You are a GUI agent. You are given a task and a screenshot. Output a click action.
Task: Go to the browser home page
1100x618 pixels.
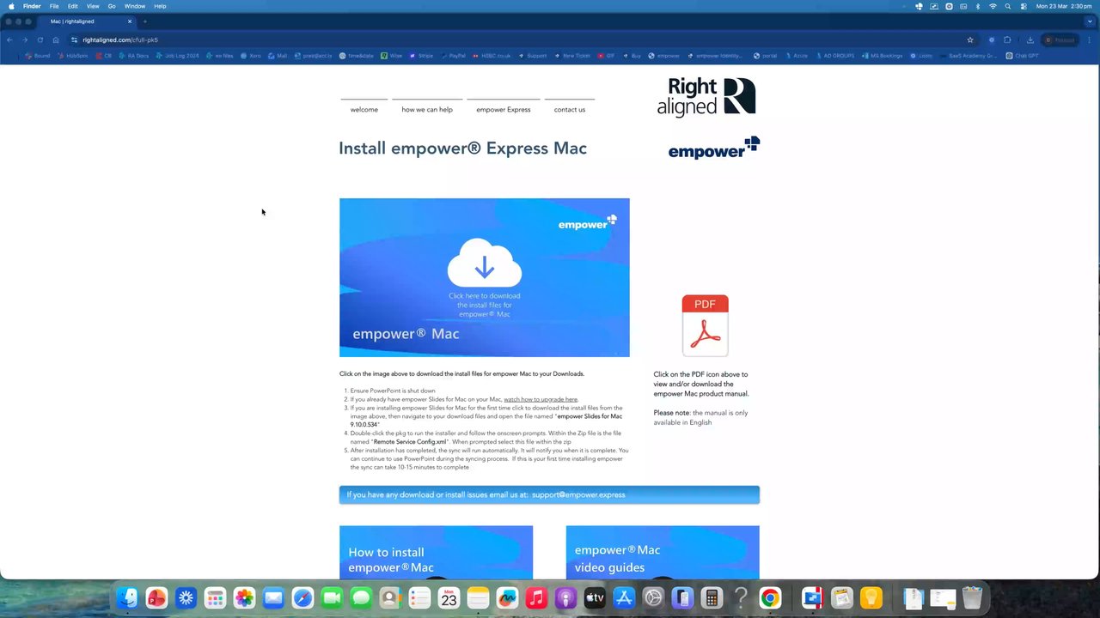[x=56, y=39]
